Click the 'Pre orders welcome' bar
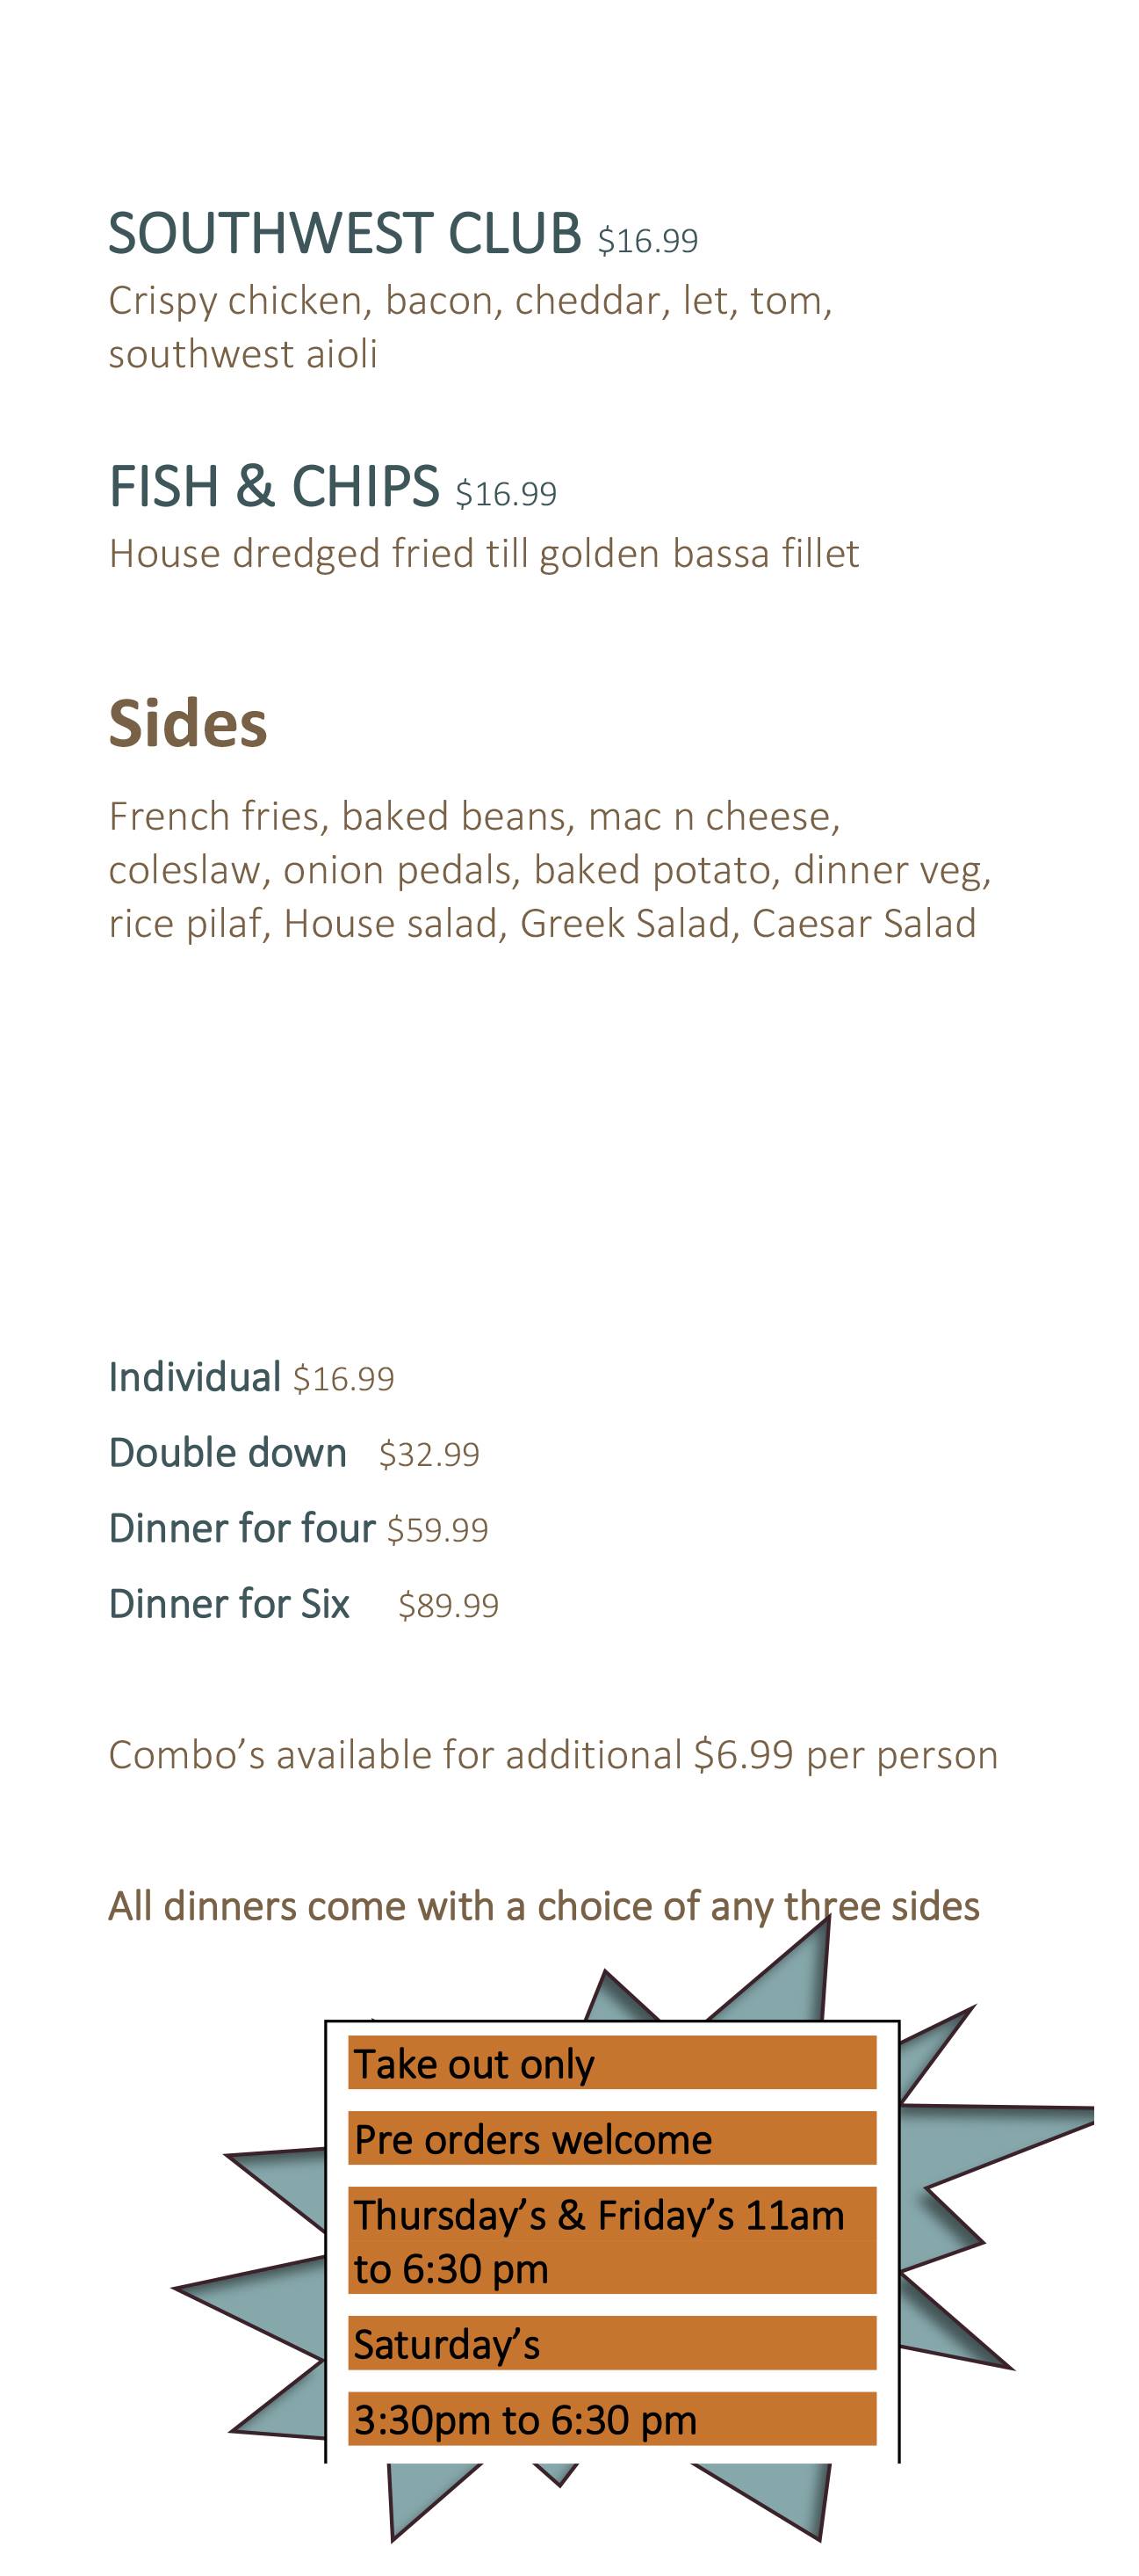The height and width of the screenshot is (2576, 1139). pos(611,2140)
